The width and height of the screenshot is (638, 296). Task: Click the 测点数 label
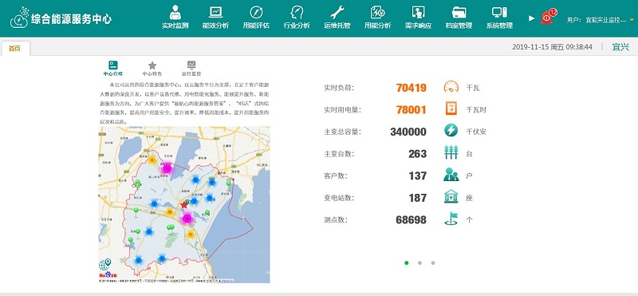tap(336, 219)
